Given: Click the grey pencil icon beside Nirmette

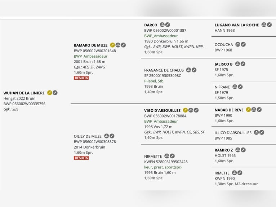Looking at the screenshot, I should (x=172, y=156).
